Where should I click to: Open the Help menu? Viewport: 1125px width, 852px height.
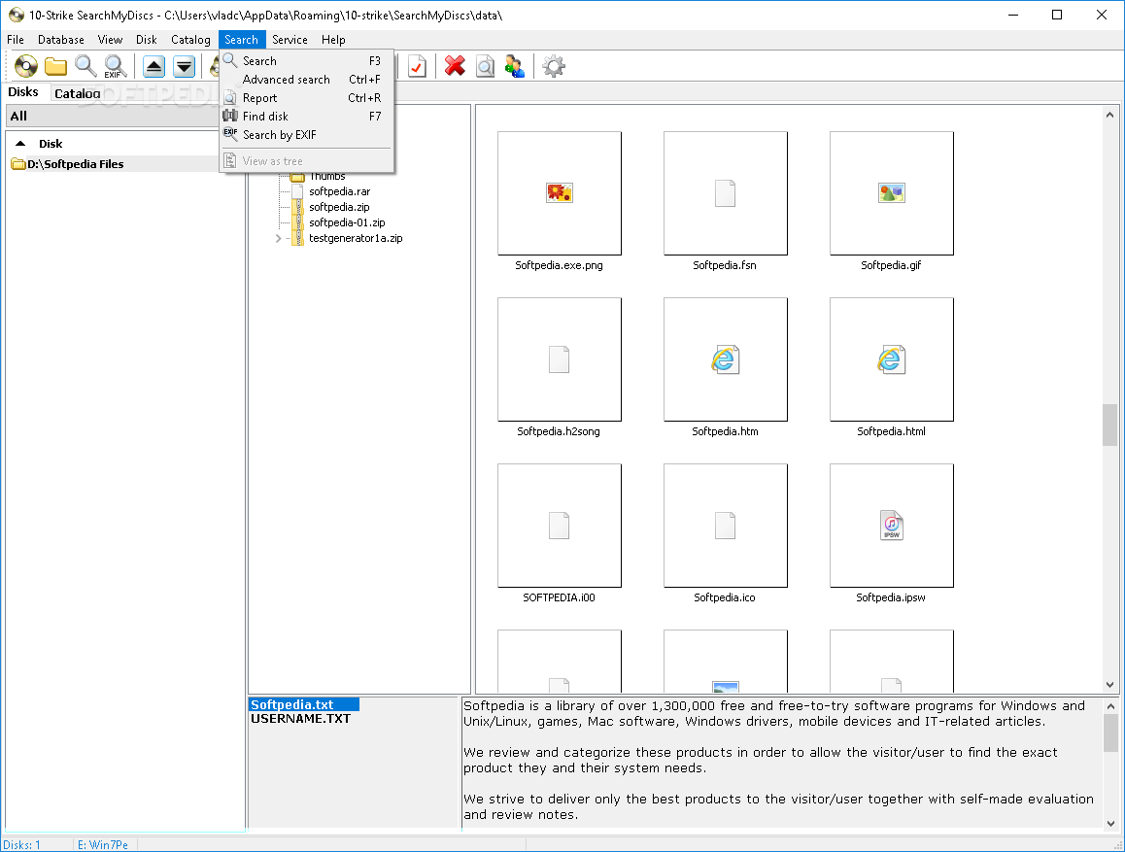click(333, 40)
